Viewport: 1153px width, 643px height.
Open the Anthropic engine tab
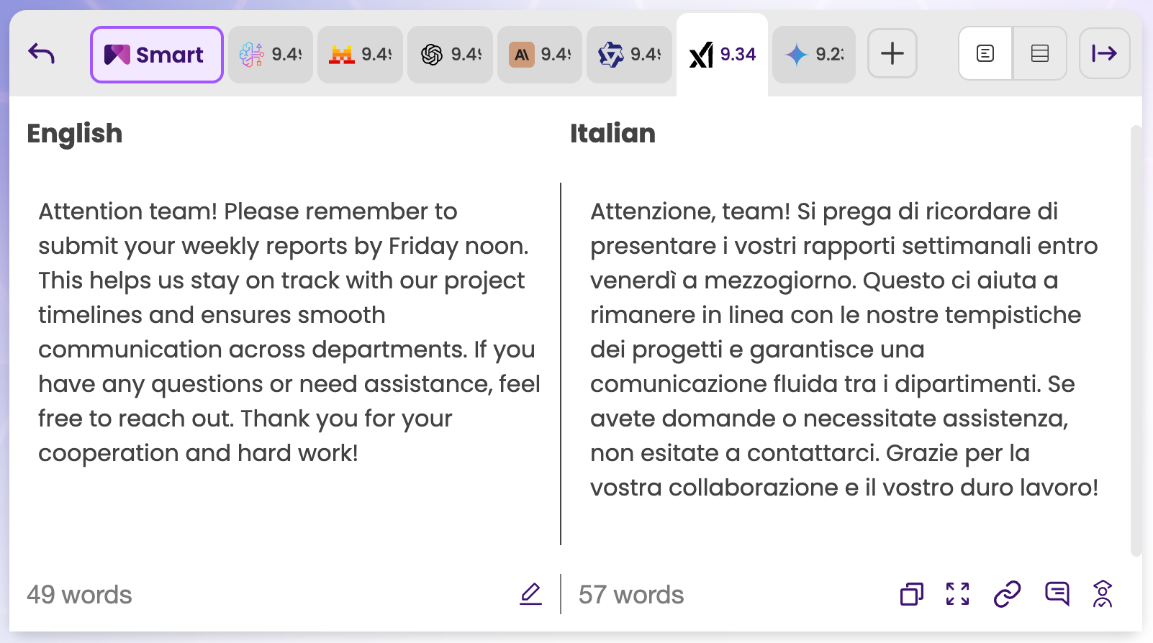[x=539, y=55]
